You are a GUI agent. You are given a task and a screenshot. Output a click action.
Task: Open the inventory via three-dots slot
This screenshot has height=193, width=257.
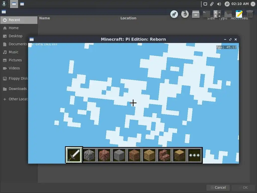[195, 155]
